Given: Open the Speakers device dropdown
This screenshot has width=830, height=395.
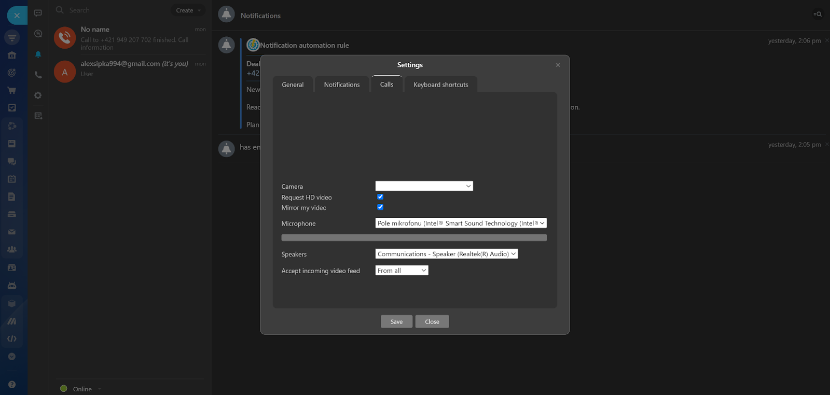Looking at the screenshot, I should tap(446, 254).
